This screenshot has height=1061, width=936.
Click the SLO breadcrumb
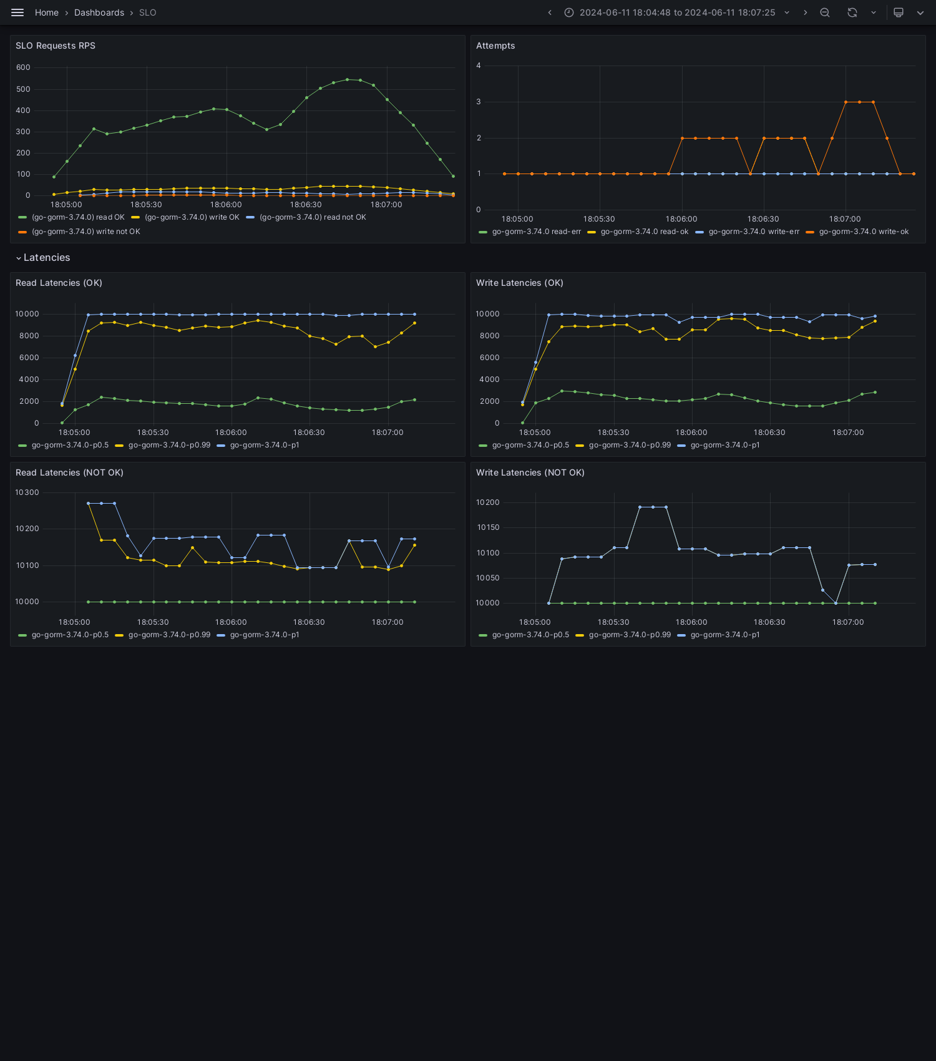(x=148, y=12)
